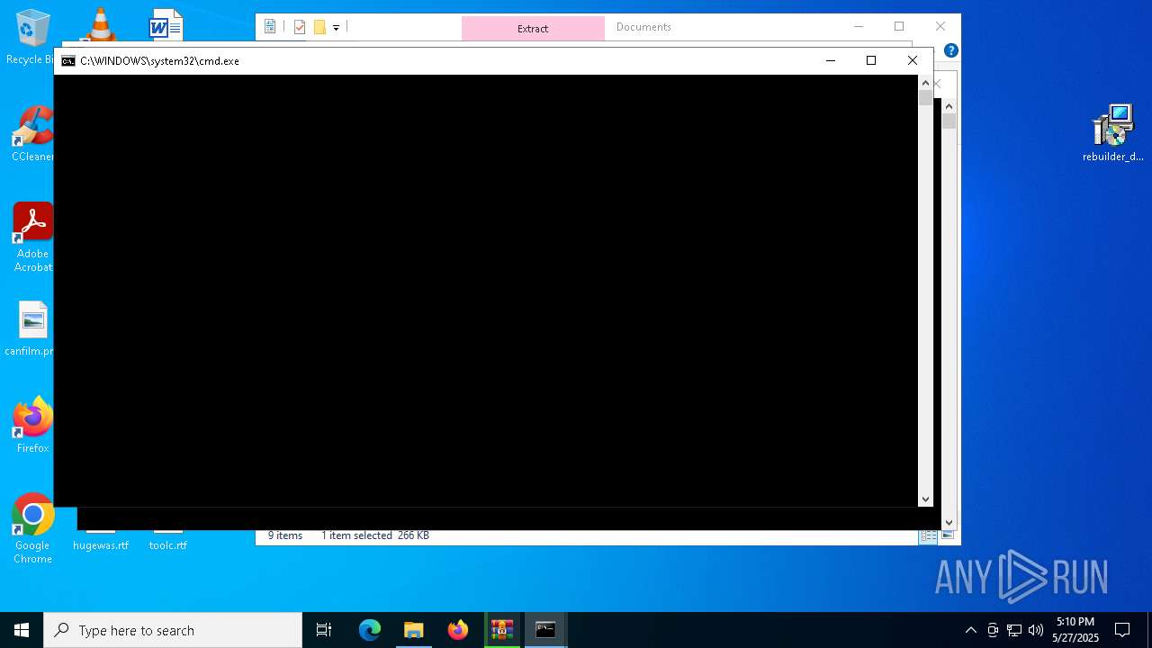Screen dimensions: 1152x648
Task: Launch CCleaner from the desktop
Action: point(32,133)
